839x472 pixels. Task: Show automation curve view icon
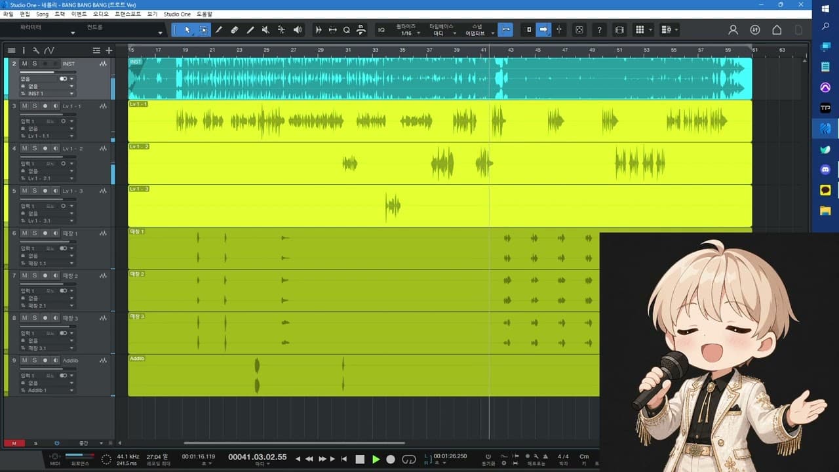tap(49, 50)
